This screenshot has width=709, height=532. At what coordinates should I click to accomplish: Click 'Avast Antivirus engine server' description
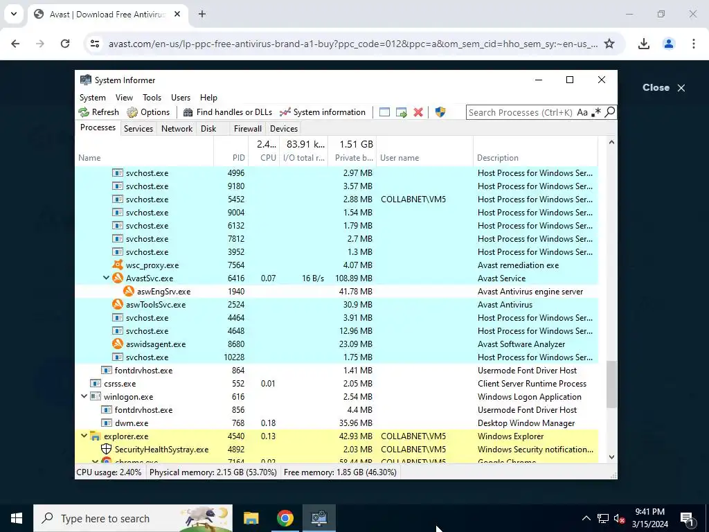click(530, 292)
